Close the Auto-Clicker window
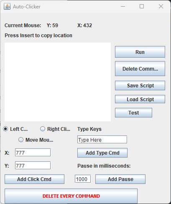Screen dimensions: 171x204 161,6
